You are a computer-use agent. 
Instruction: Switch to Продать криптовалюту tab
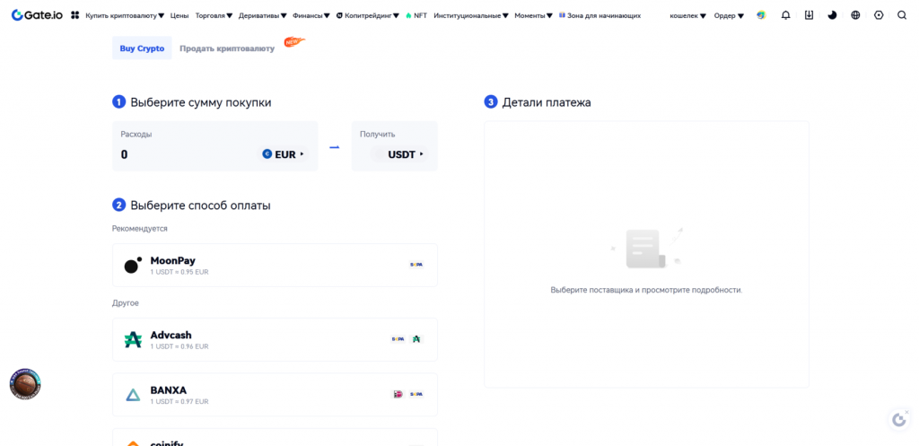coord(227,48)
